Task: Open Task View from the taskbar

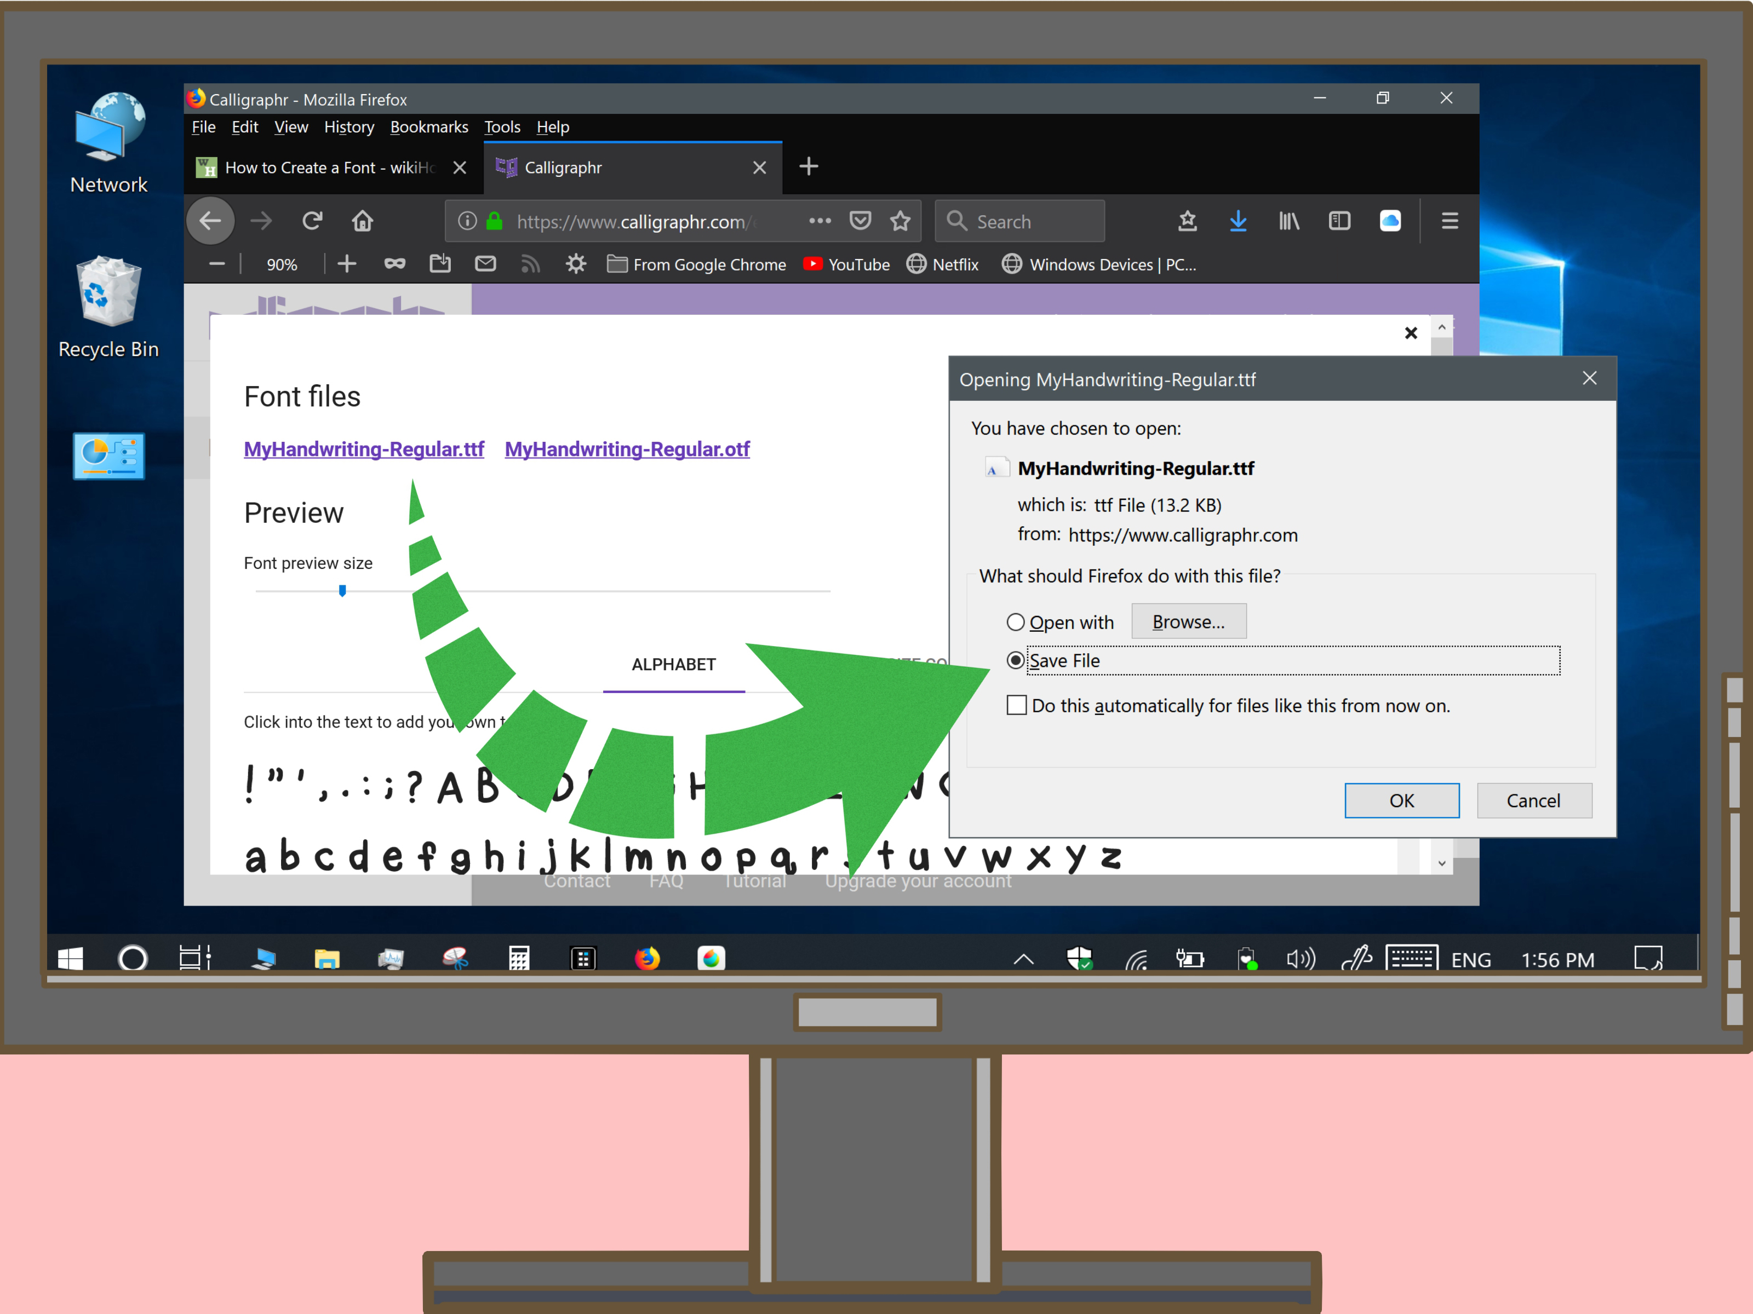Action: point(195,959)
